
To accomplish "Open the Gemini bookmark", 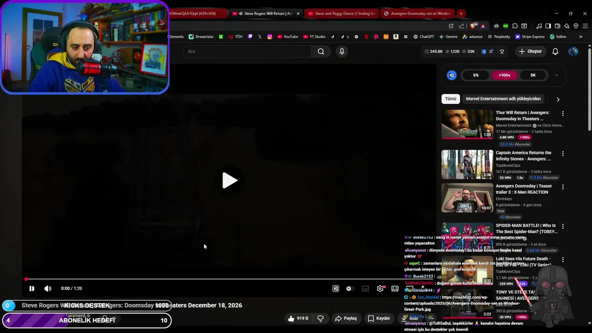I will pyautogui.click(x=448, y=37).
